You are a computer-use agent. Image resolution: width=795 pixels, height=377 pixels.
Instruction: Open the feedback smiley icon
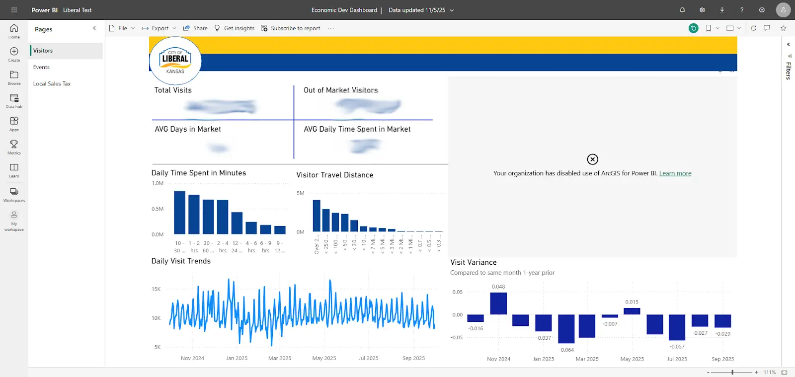pyautogui.click(x=762, y=10)
